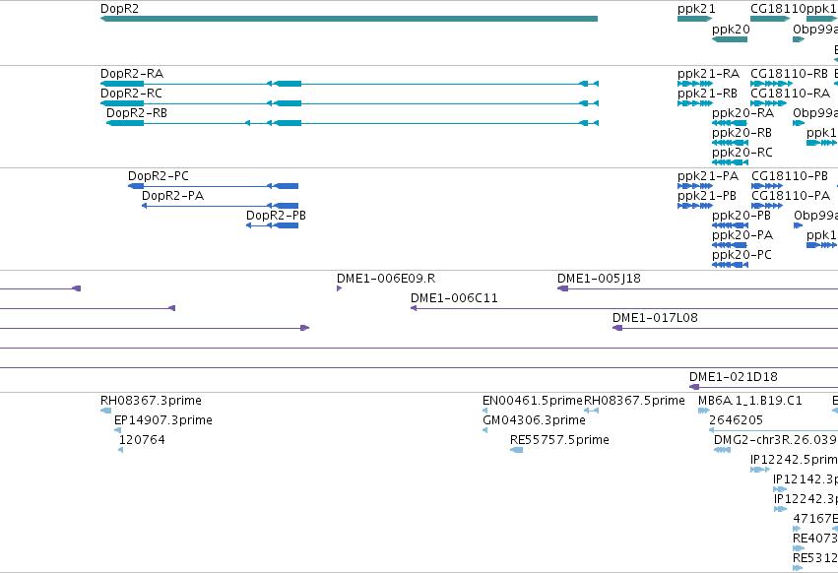
Task: Select the DopR2-PA protein label
Action: coord(172,196)
